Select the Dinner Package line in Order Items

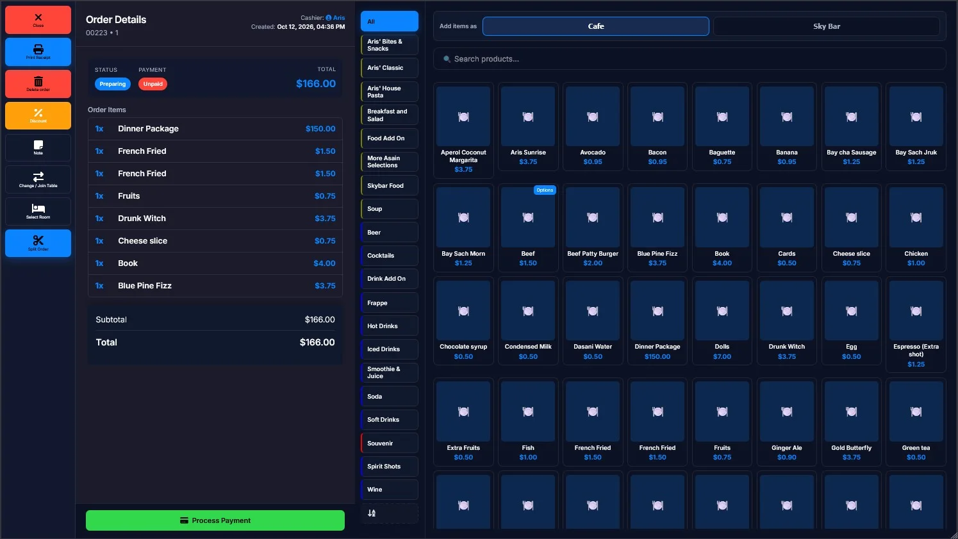[215, 129]
